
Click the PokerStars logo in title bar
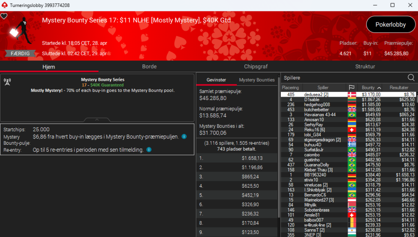point(4,5)
